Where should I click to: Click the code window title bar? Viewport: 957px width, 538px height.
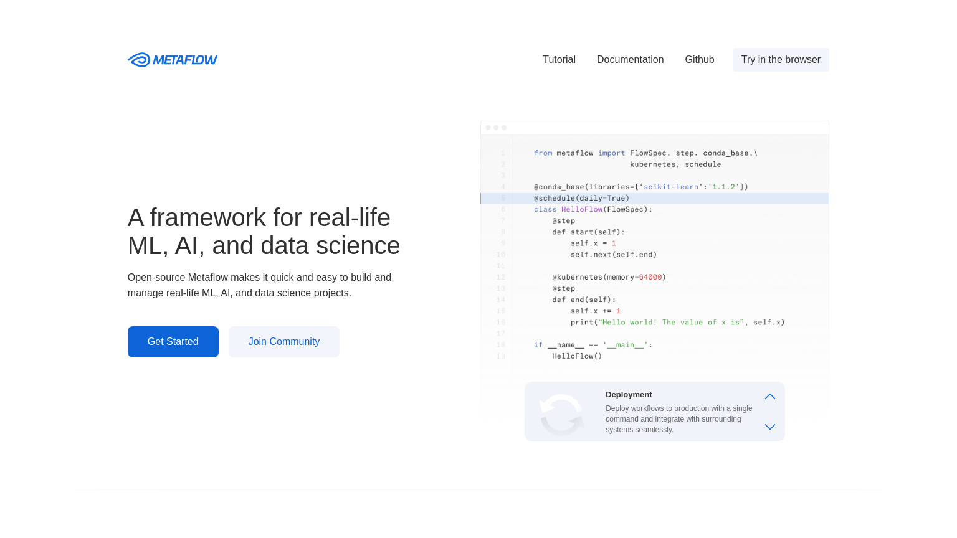pos(654,127)
